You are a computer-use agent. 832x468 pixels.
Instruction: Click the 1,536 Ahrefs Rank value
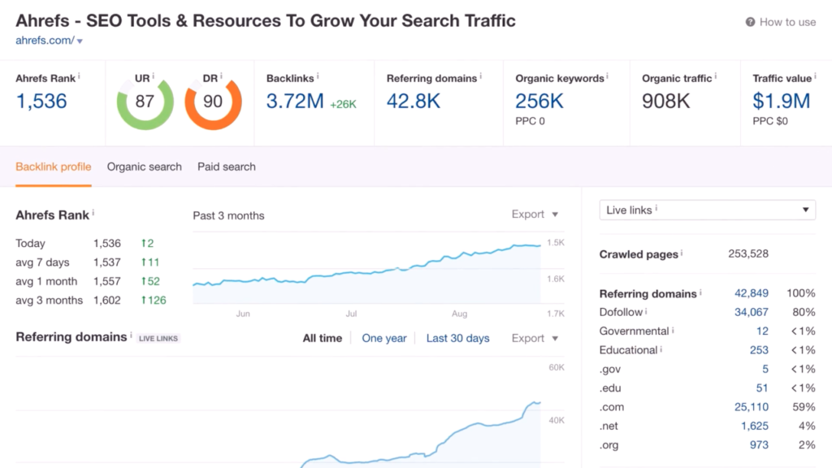coord(41,102)
